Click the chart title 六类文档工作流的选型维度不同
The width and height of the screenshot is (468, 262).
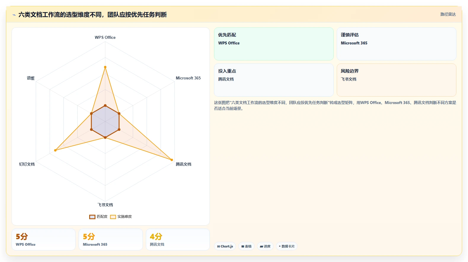pyautogui.click(x=60, y=15)
